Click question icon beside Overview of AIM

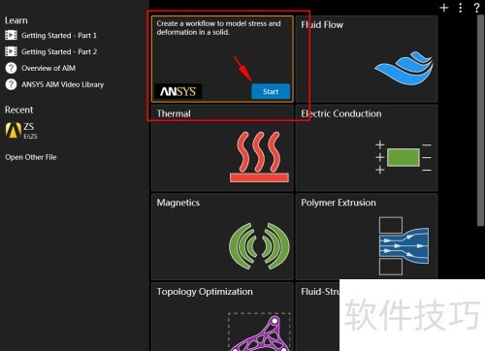coord(11,68)
